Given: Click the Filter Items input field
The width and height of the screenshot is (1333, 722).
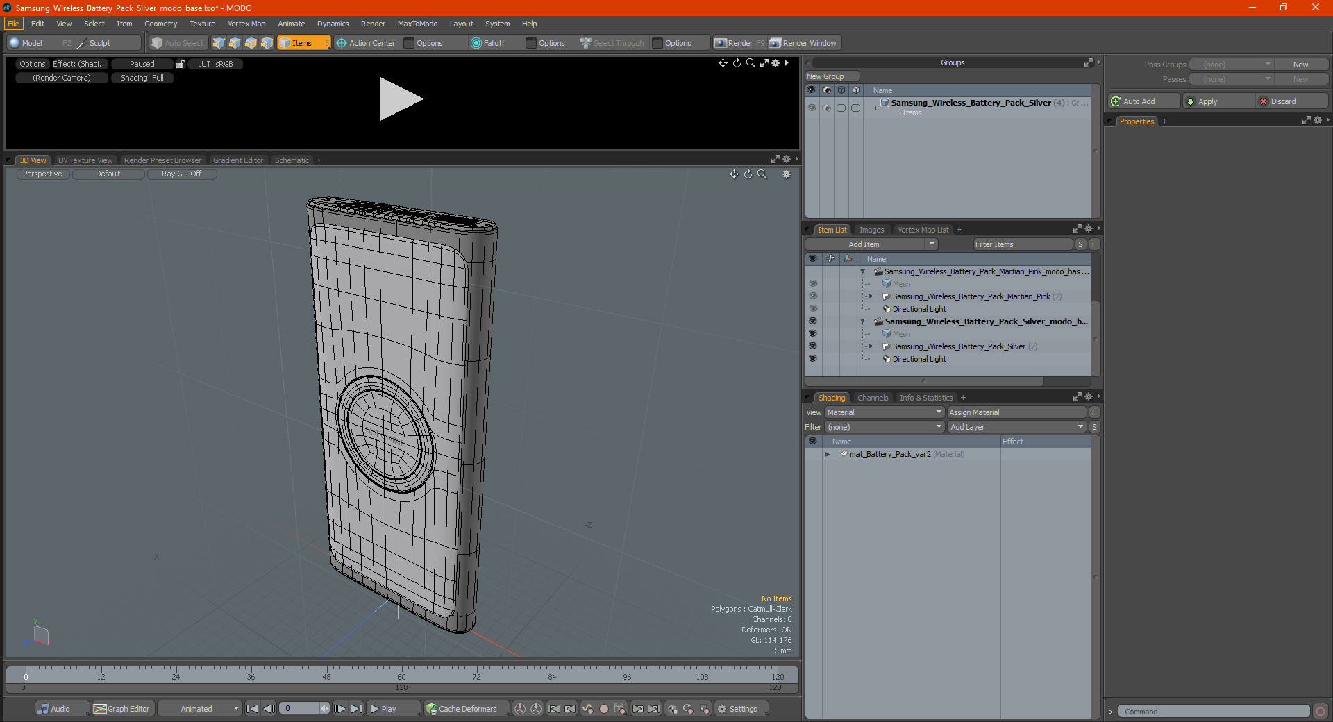Looking at the screenshot, I should (1023, 244).
